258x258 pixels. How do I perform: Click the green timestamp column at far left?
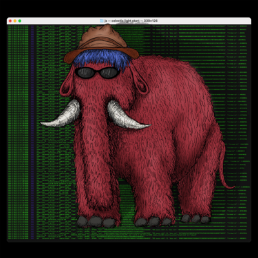tap(18, 132)
